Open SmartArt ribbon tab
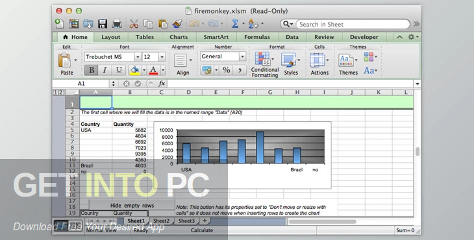 (x=216, y=37)
